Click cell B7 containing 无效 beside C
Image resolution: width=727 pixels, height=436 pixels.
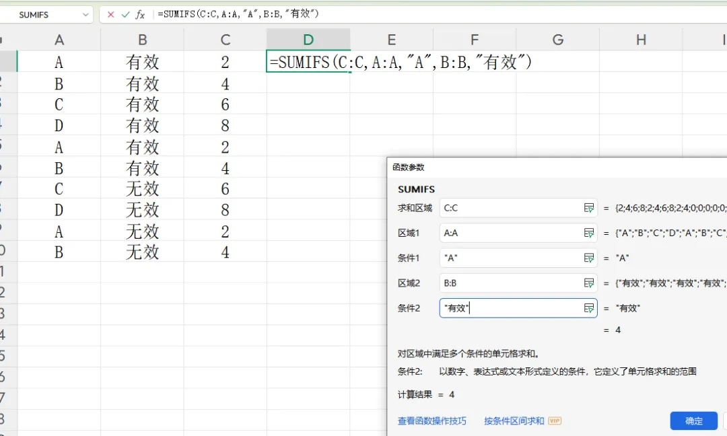142,188
